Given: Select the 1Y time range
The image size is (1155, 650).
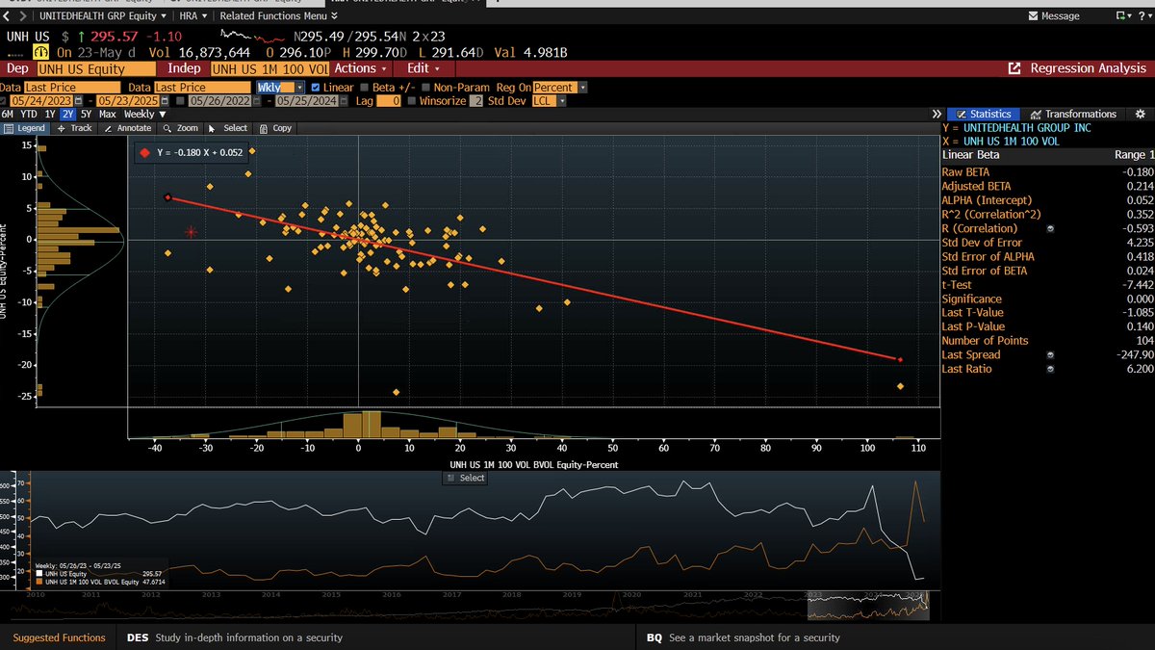Looking at the screenshot, I should click(x=50, y=115).
